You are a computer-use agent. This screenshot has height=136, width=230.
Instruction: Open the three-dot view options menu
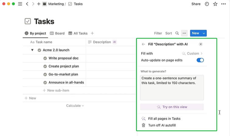tap(184, 33)
